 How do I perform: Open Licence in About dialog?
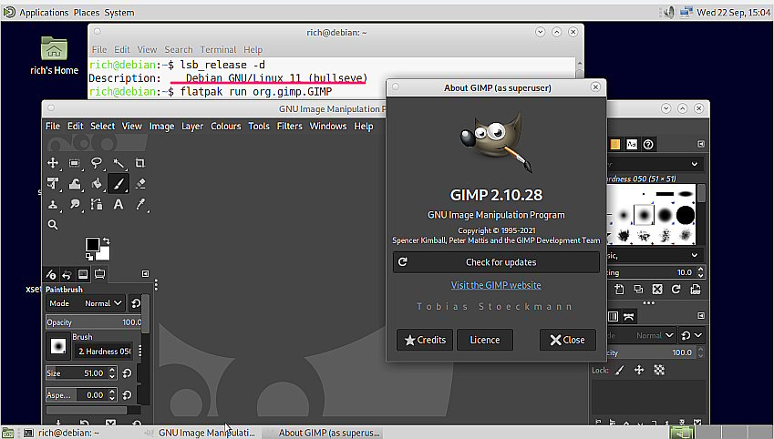coord(485,340)
